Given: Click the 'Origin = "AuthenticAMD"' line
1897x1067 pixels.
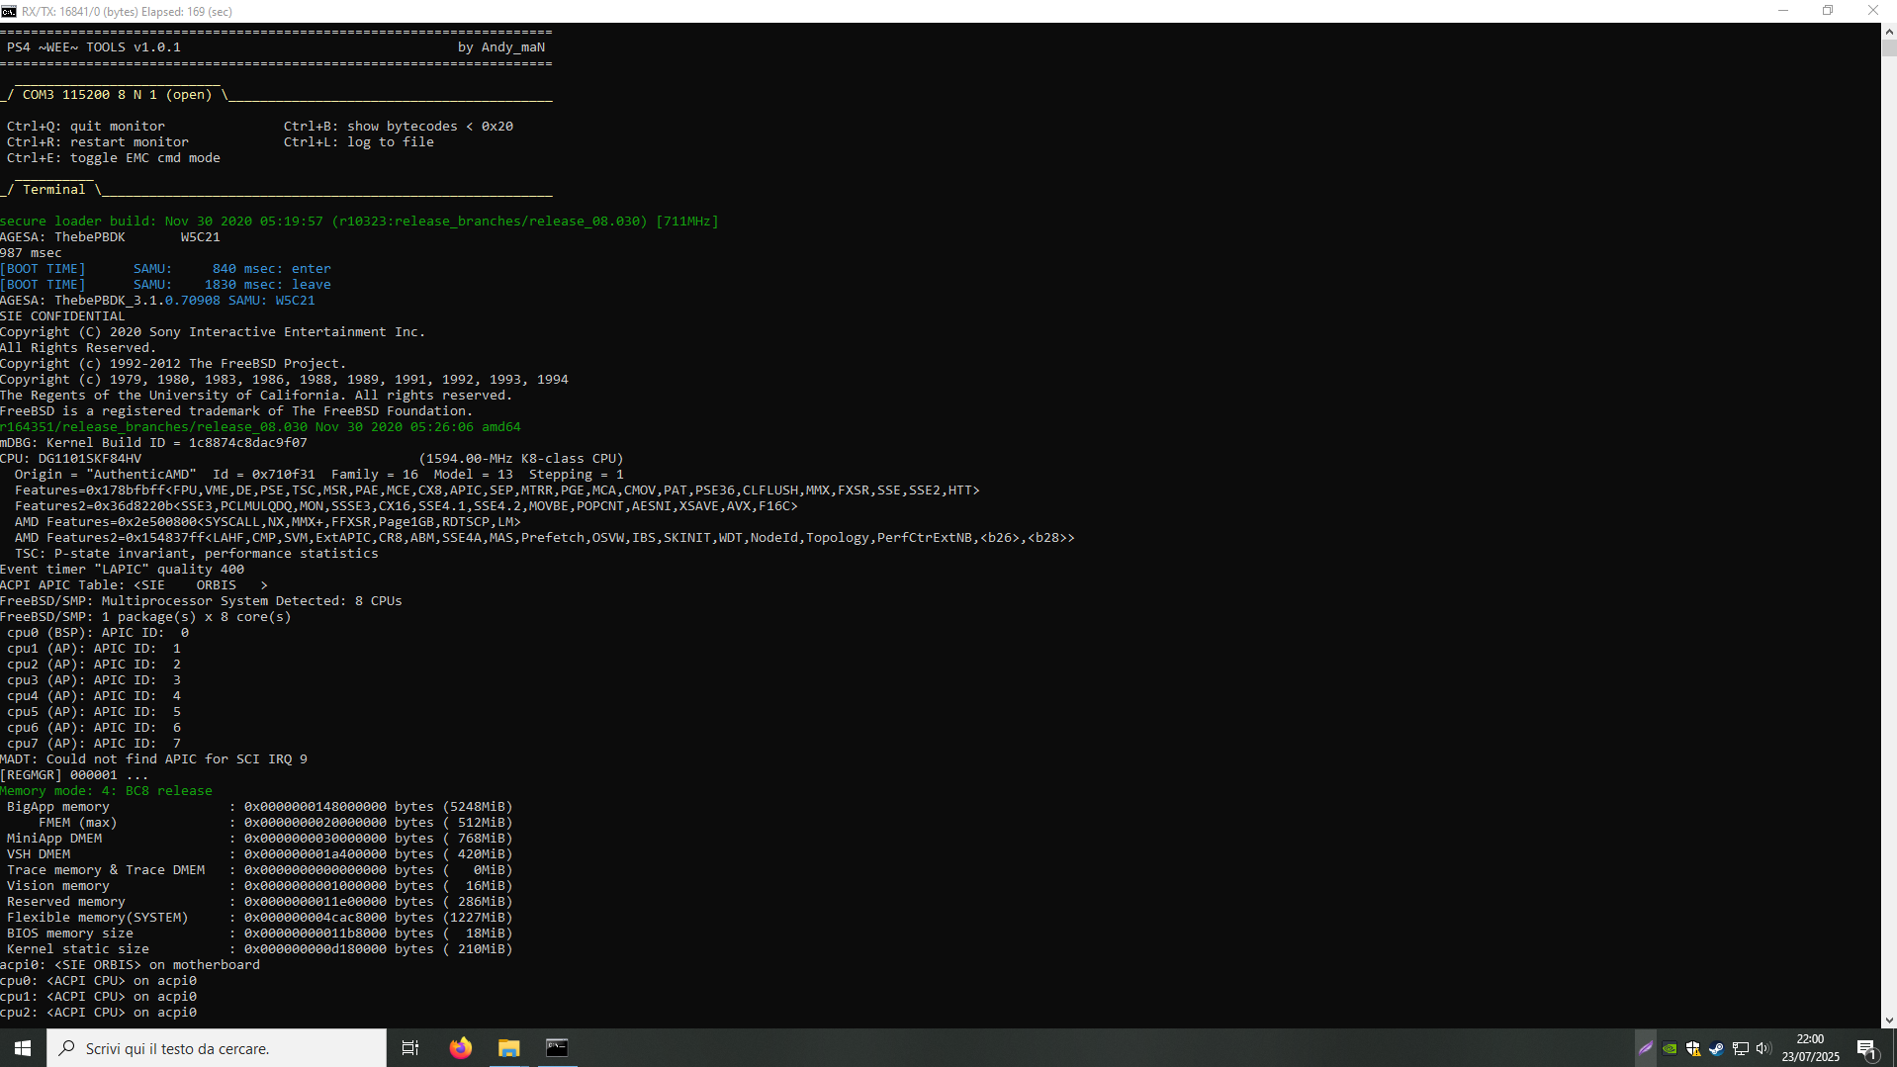Looking at the screenshot, I should 319,475.
